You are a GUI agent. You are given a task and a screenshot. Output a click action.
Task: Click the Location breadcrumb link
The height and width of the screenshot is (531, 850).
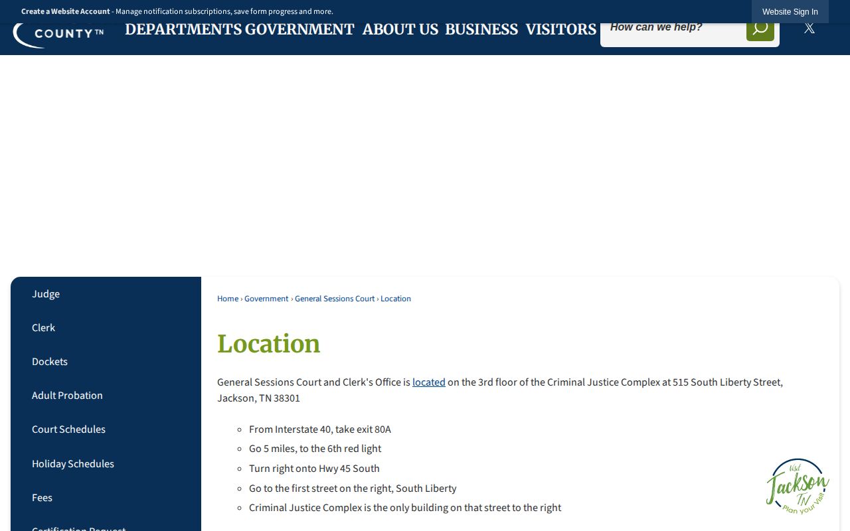[x=396, y=299]
